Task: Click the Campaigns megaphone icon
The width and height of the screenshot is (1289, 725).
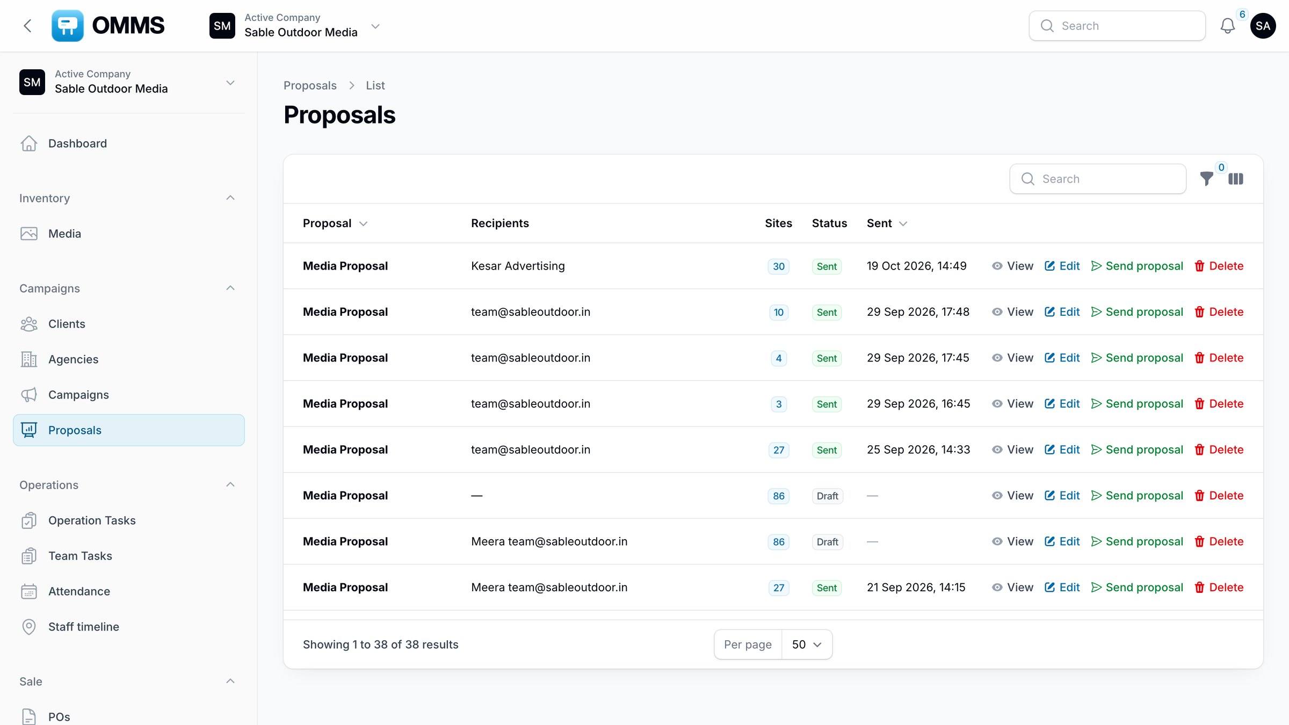Action: tap(29, 395)
